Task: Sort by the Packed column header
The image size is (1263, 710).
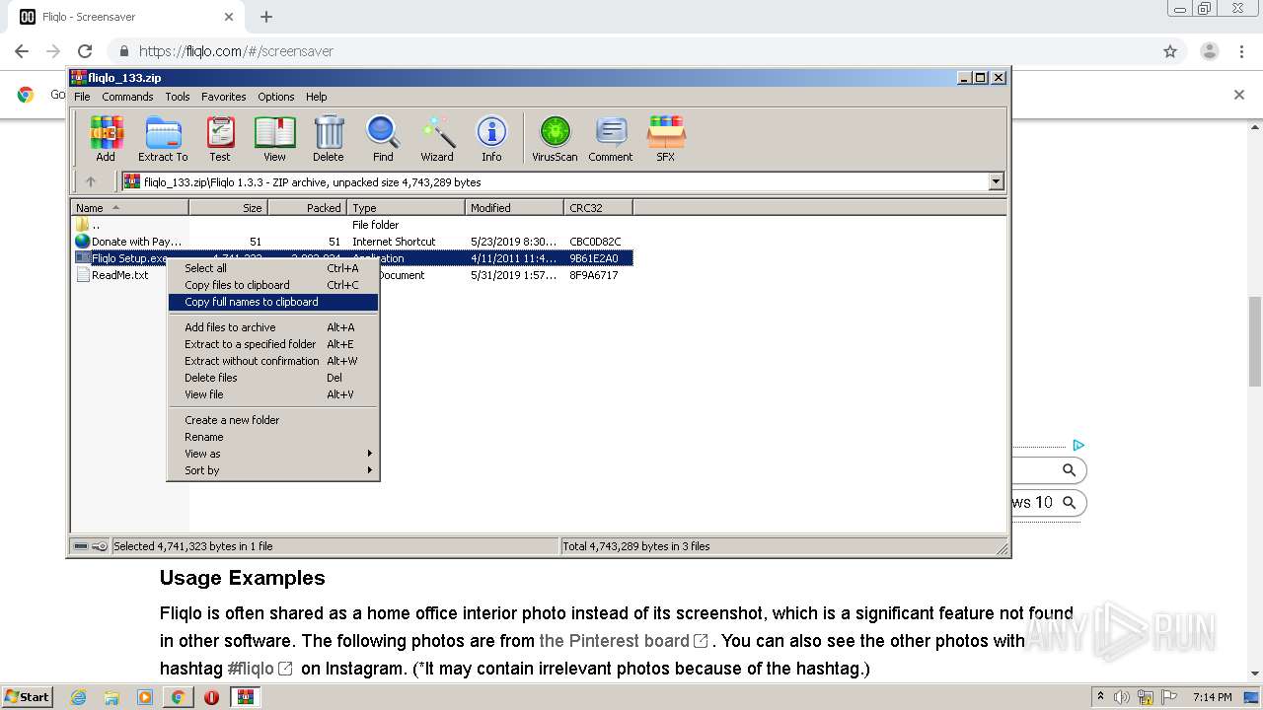Action: pyautogui.click(x=307, y=208)
